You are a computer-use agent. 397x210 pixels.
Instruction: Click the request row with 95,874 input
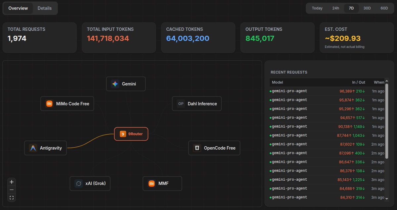pos(327,100)
